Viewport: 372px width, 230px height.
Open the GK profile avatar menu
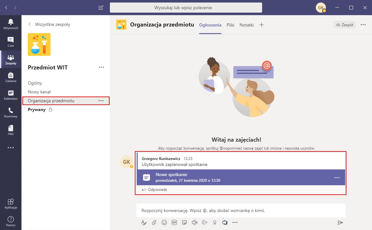[321, 8]
